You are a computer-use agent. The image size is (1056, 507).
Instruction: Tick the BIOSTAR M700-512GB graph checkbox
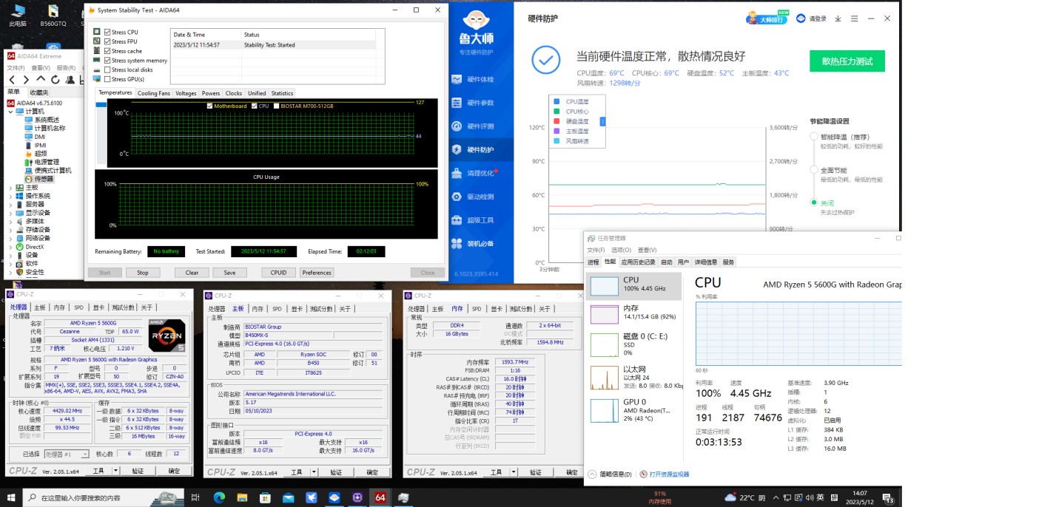click(277, 106)
